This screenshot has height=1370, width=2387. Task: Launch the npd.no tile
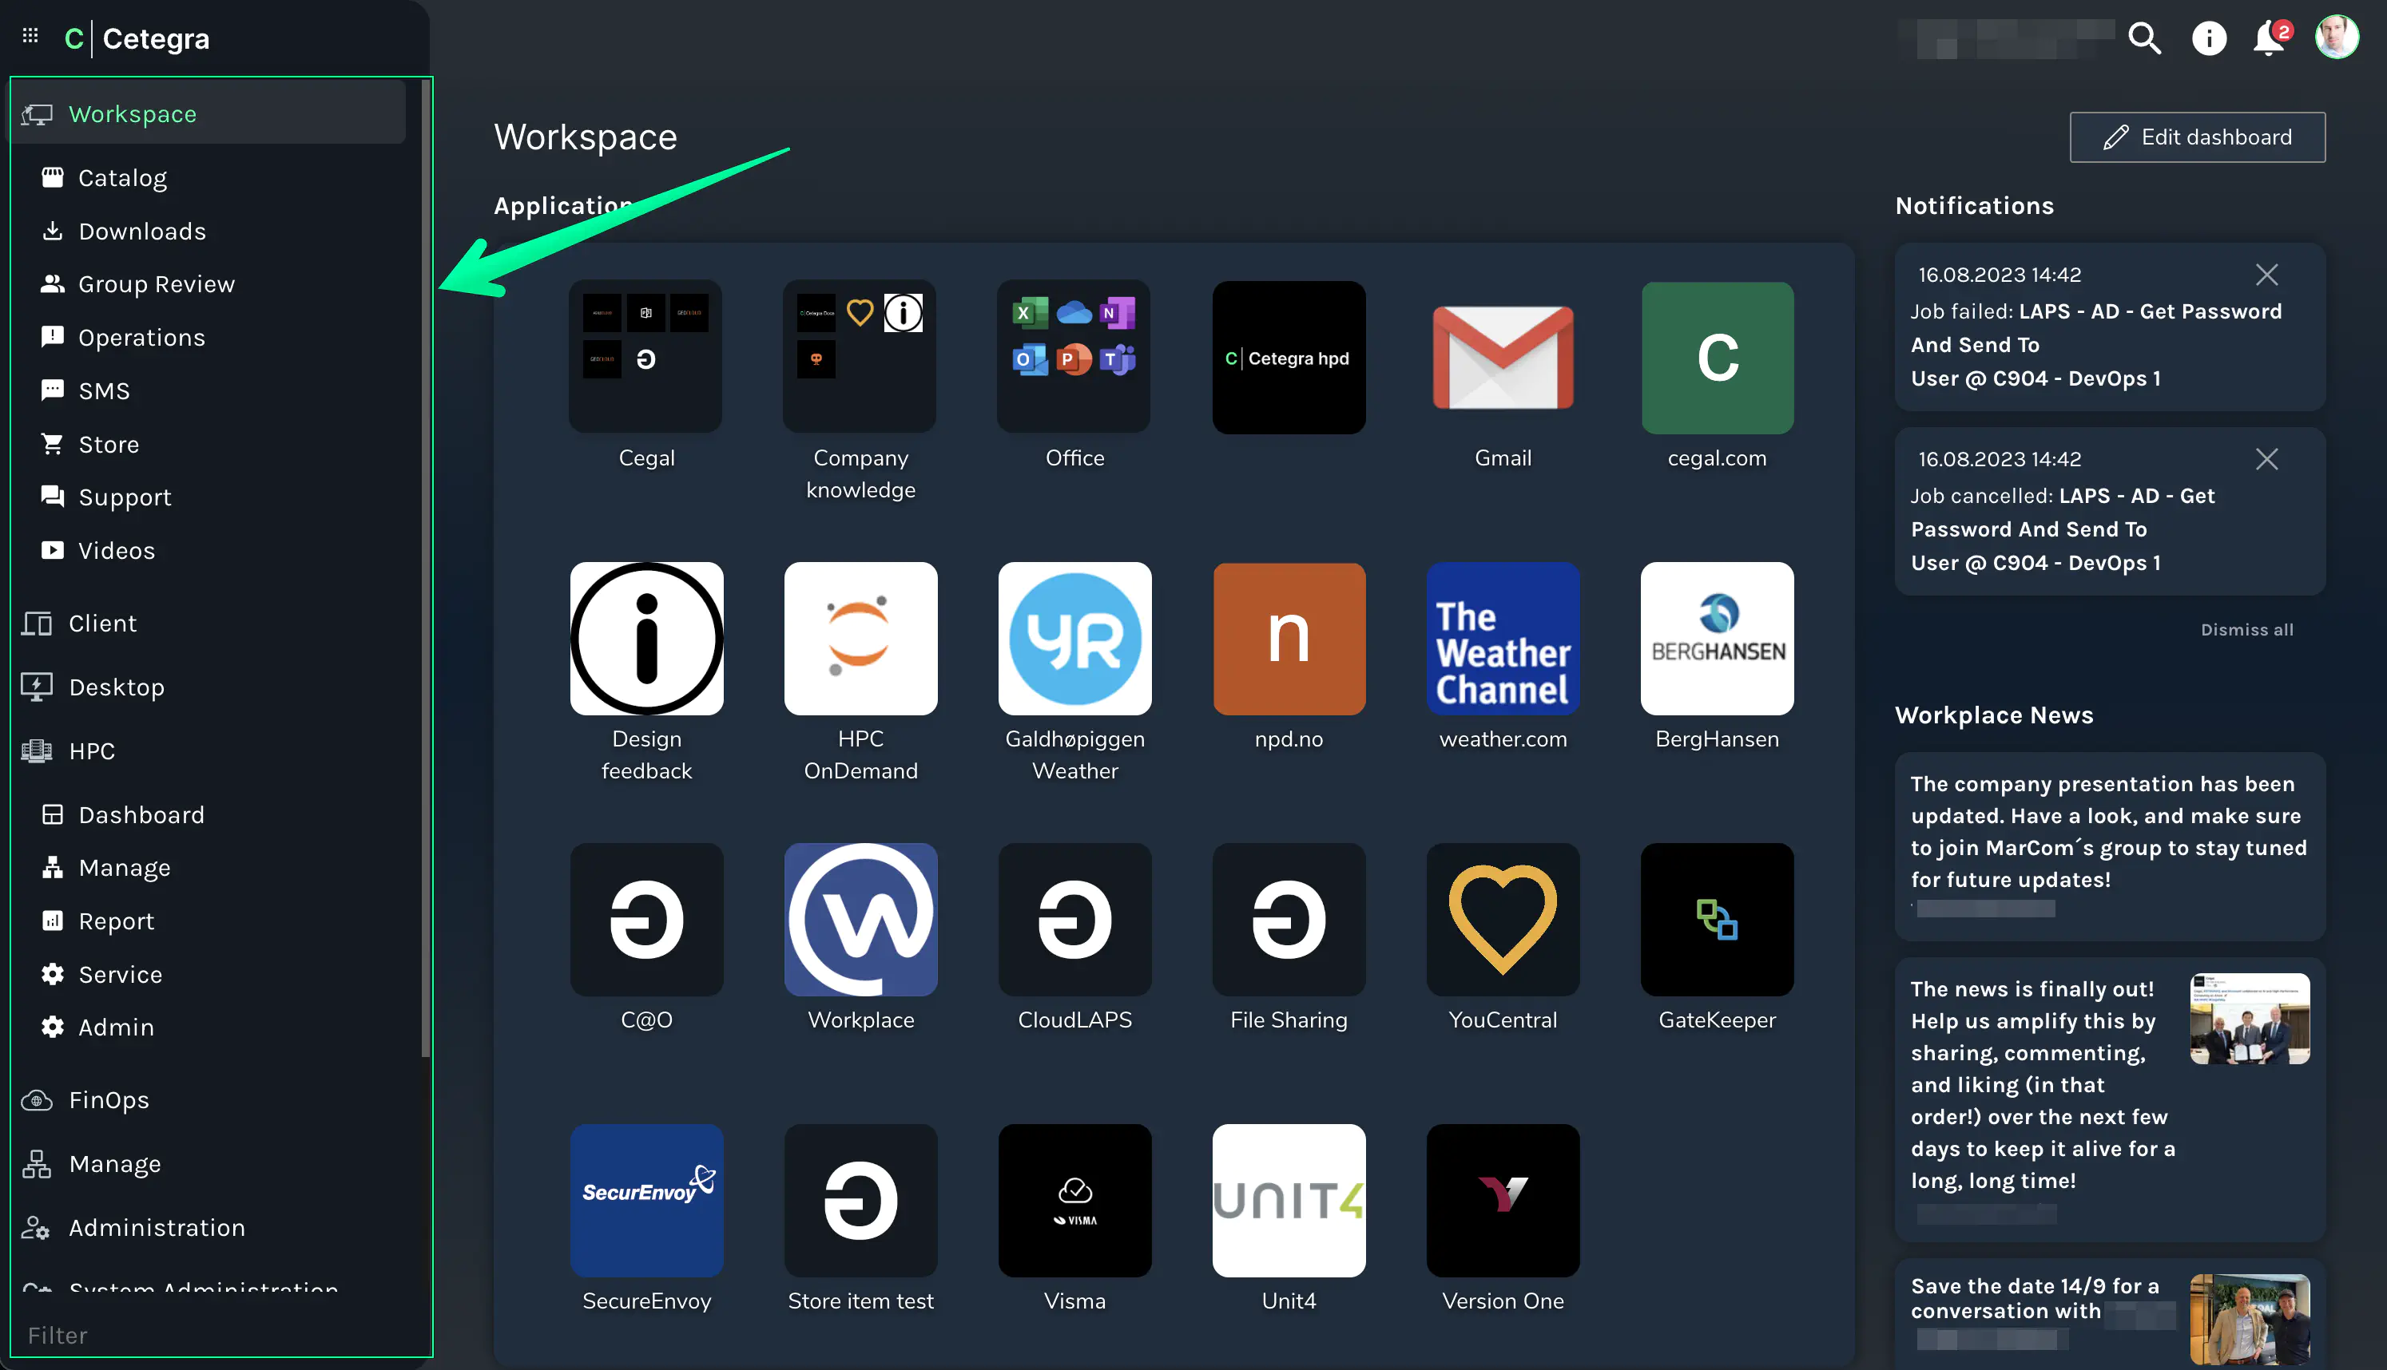coord(1289,639)
